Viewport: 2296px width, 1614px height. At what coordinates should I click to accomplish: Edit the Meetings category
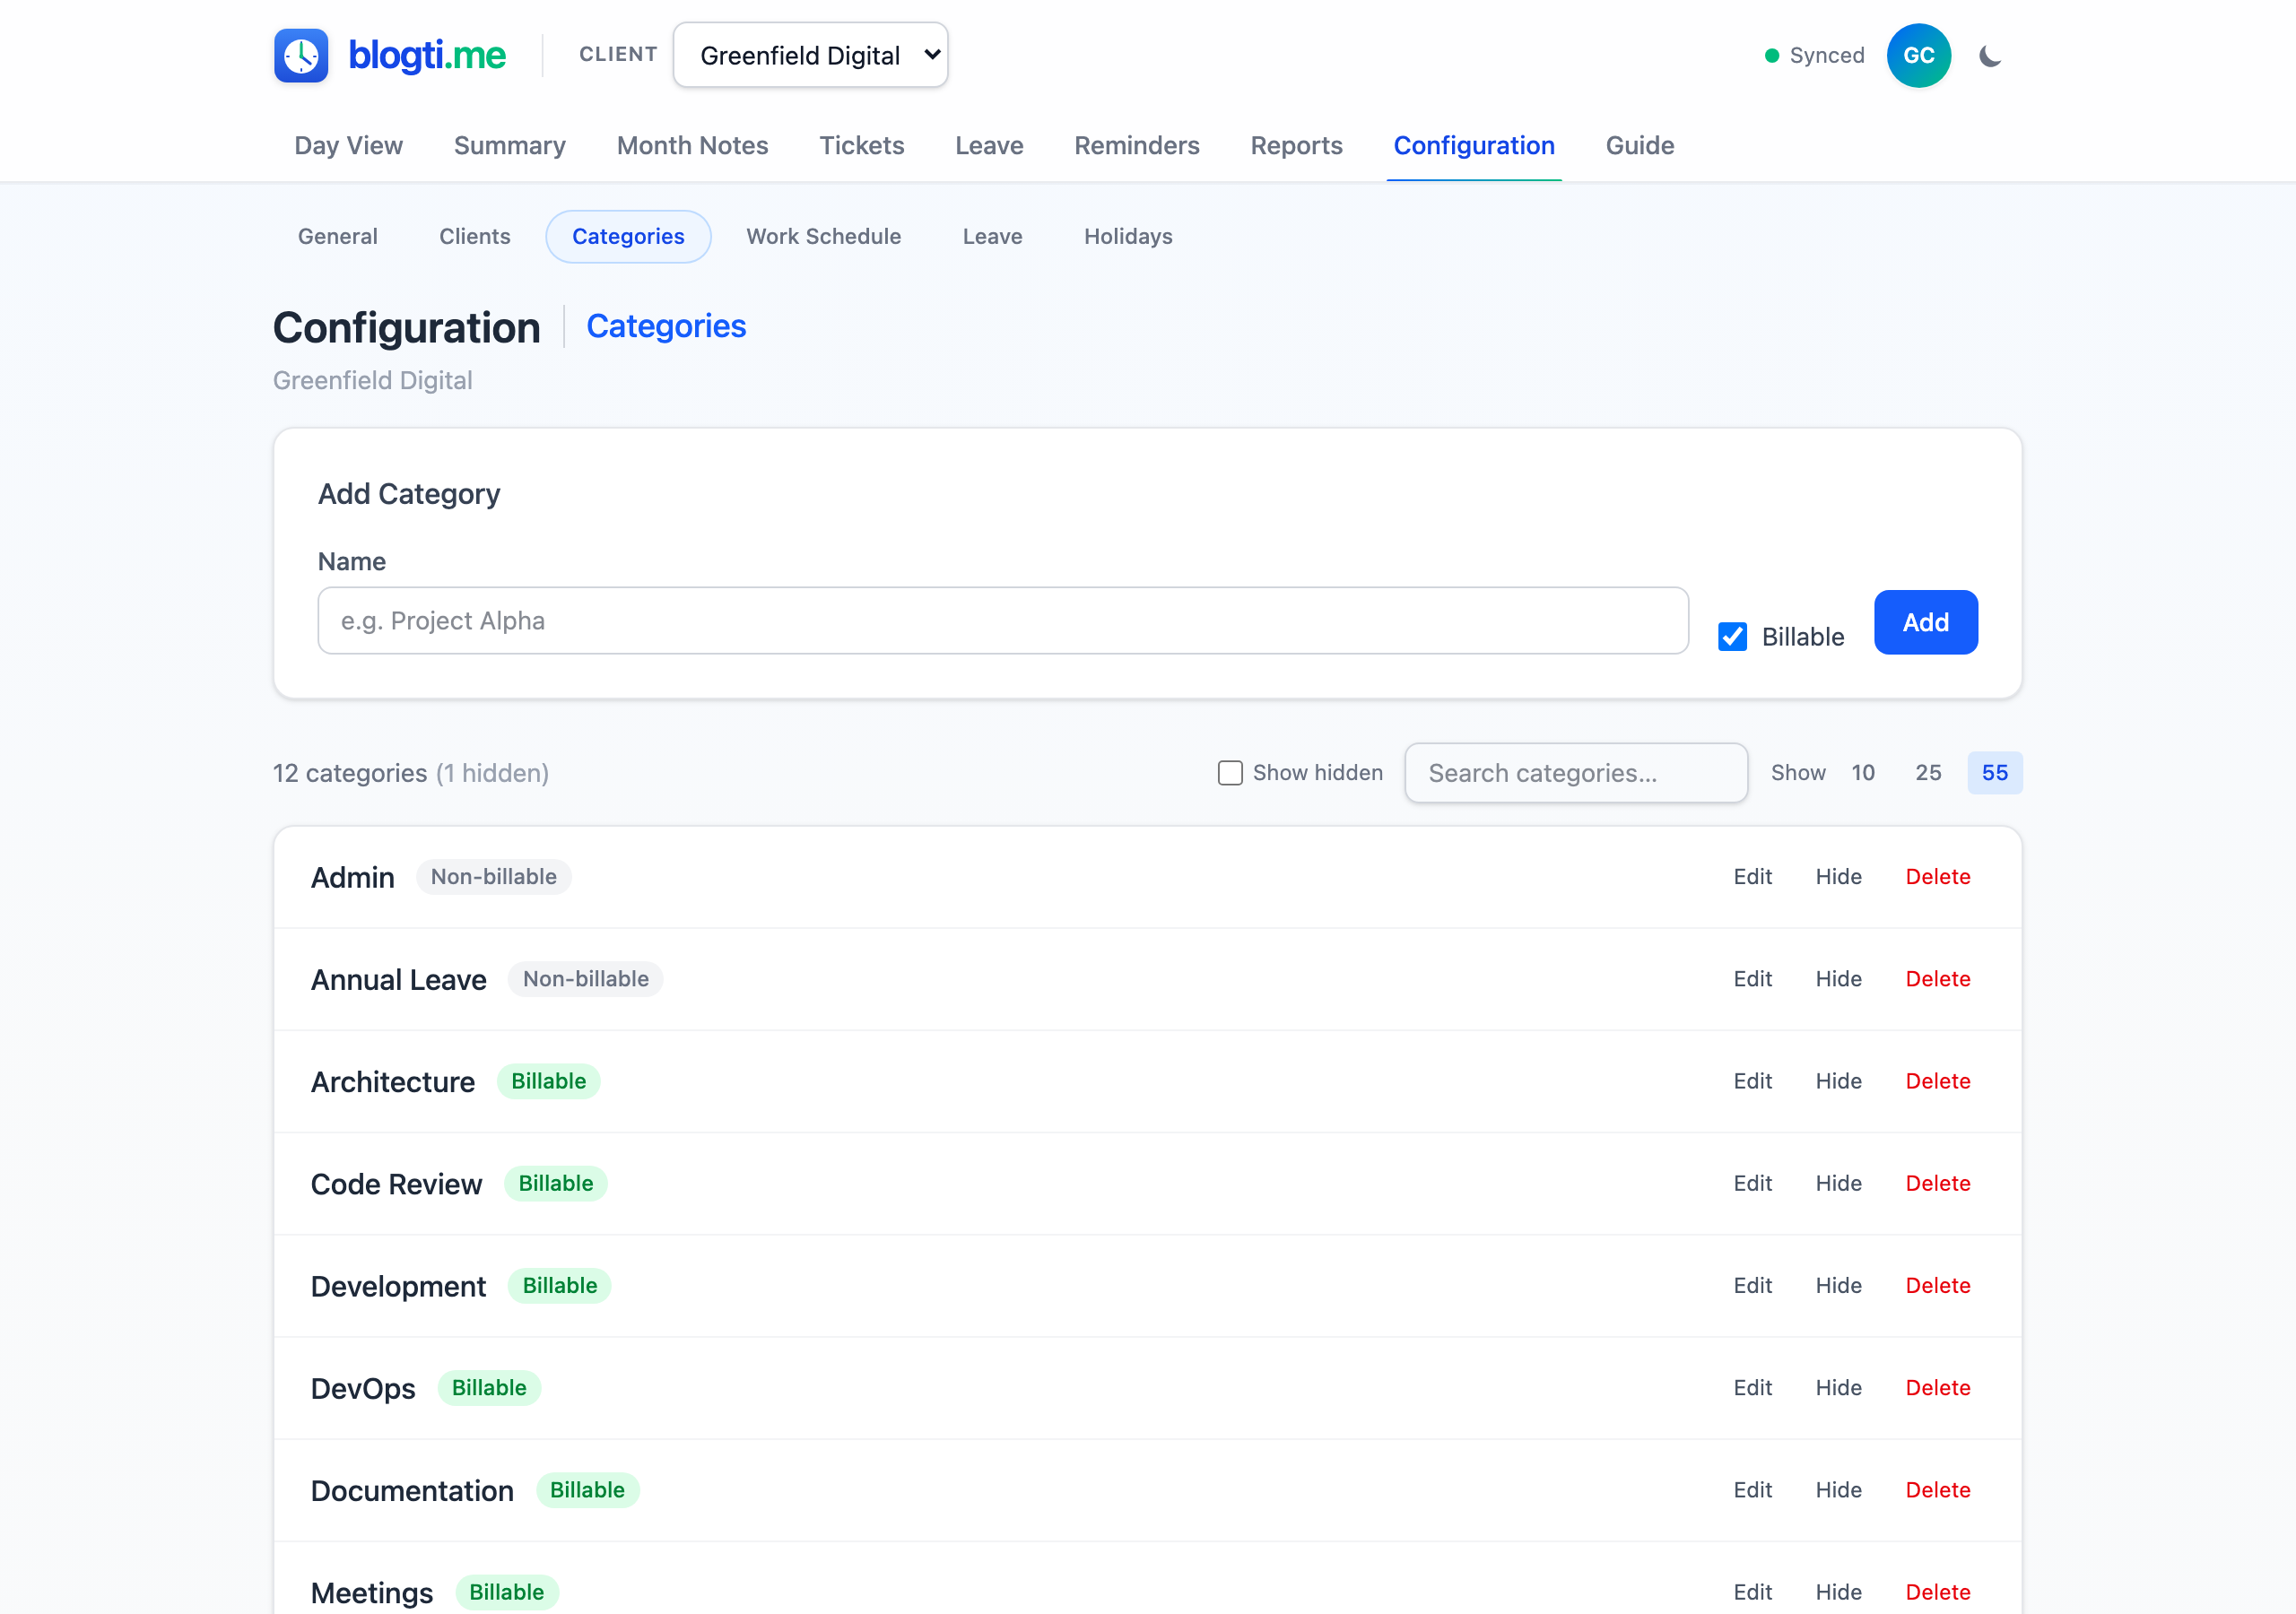[x=1752, y=1592]
